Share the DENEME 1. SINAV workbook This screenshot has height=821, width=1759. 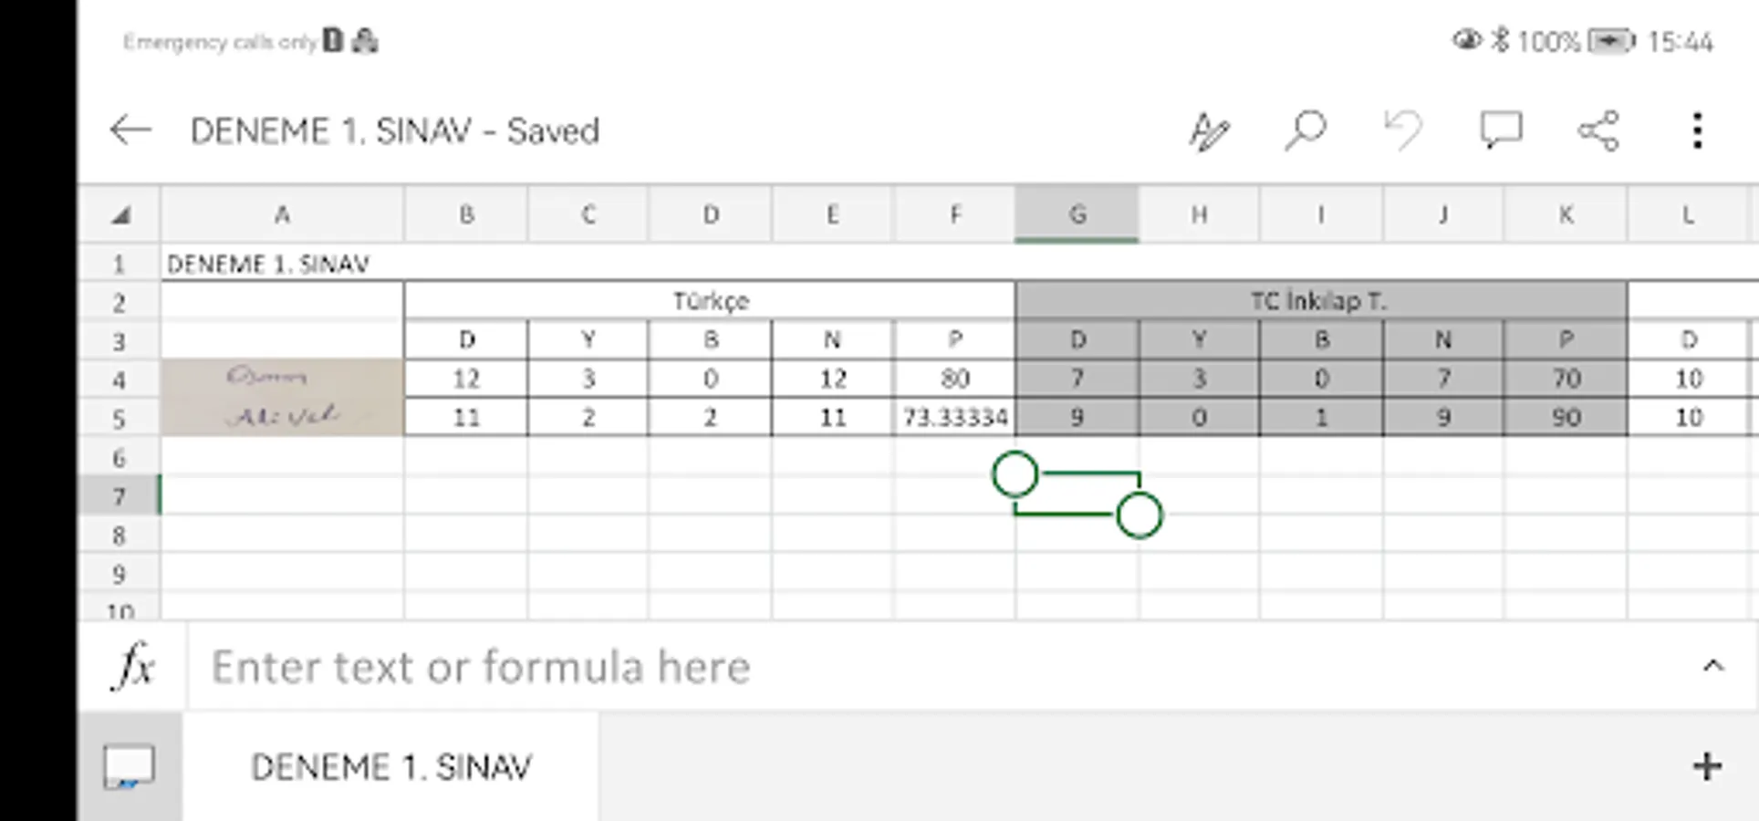click(1598, 131)
